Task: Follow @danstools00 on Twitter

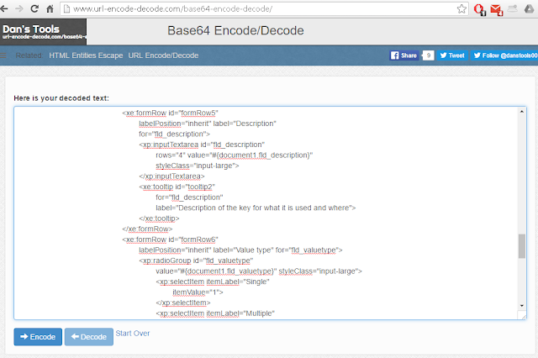Action: pos(504,55)
